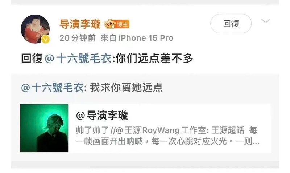The image size is (290, 173).
Task: Open the 导演李璇 username link
Action: coord(80,24)
